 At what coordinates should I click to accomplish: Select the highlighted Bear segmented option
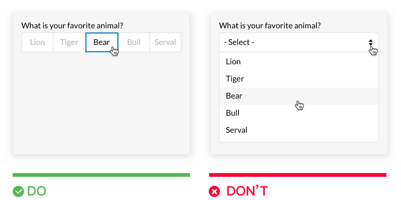click(x=102, y=42)
